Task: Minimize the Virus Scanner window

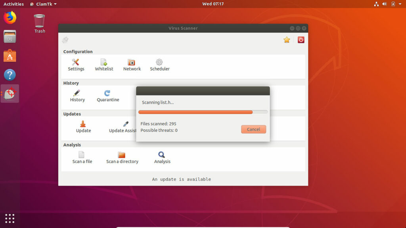Action: tap(292, 28)
